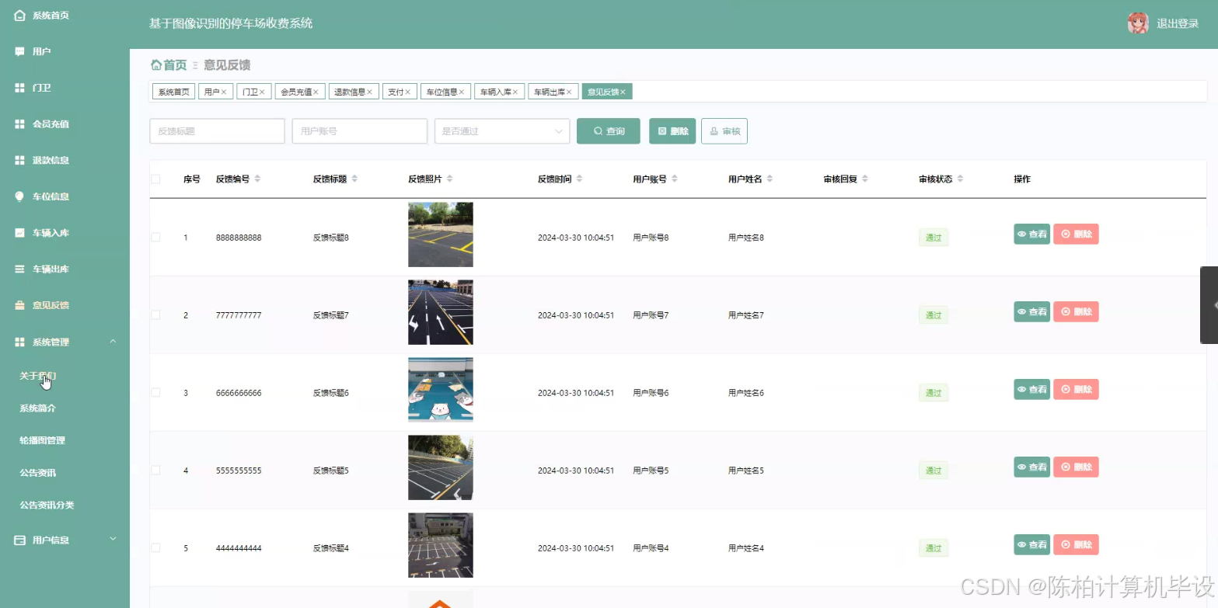The height and width of the screenshot is (608, 1218).
Task: Click the 查询 search button
Action: coord(609,131)
